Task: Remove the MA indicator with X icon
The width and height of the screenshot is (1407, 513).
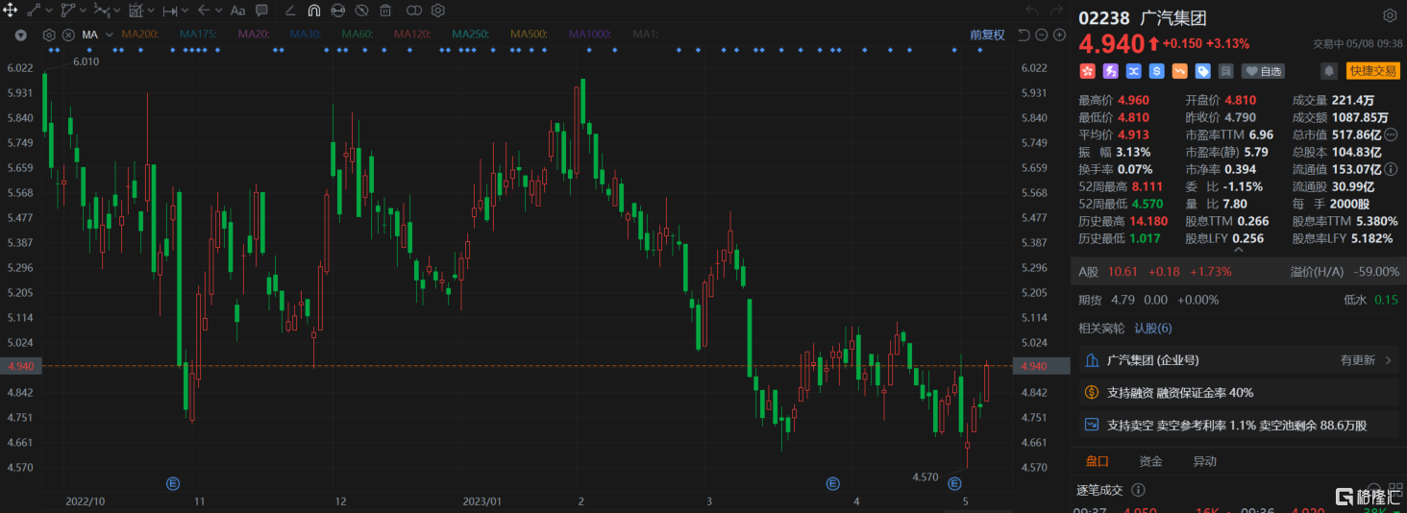Action: (68, 35)
